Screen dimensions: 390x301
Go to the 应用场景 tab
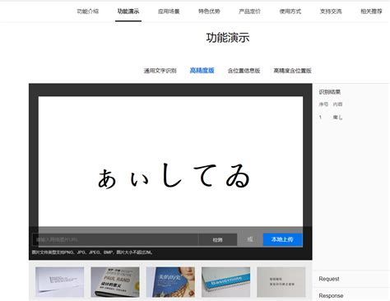pyautogui.click(x=169, y=12)
